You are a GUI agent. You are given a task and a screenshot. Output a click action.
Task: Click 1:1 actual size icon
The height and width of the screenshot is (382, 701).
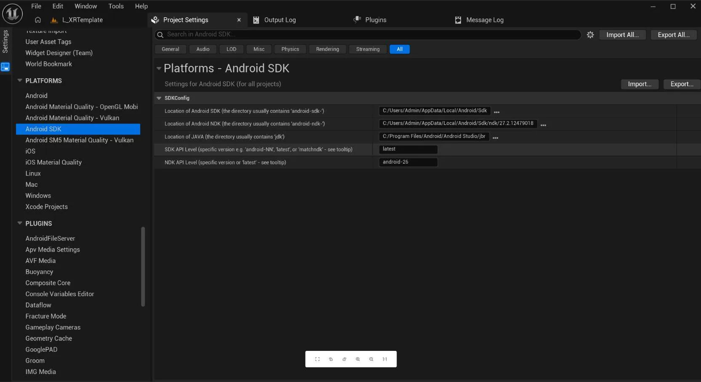coord(385,359)
